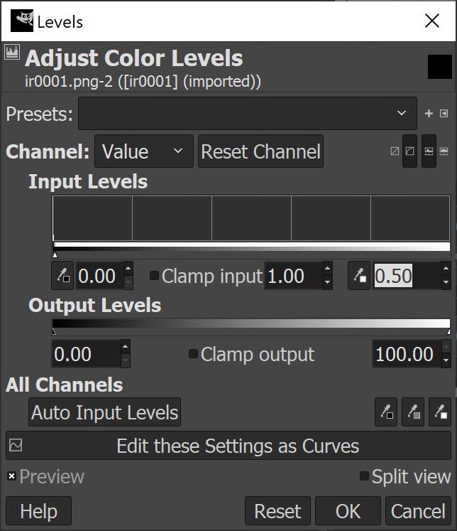This screenshot has height=531, width=457.
Task: Open the Channel Value dropdown
Action: (x=144, y=151)
